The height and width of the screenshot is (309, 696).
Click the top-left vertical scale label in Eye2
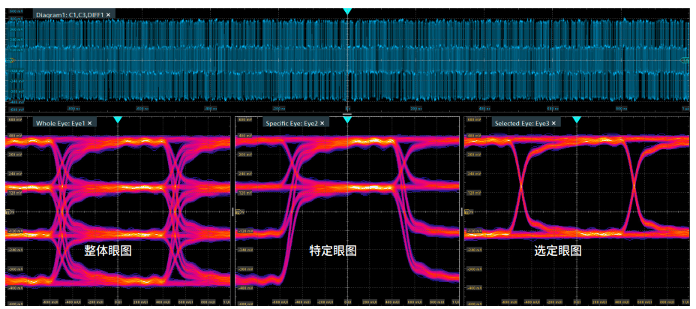[244, 120]
